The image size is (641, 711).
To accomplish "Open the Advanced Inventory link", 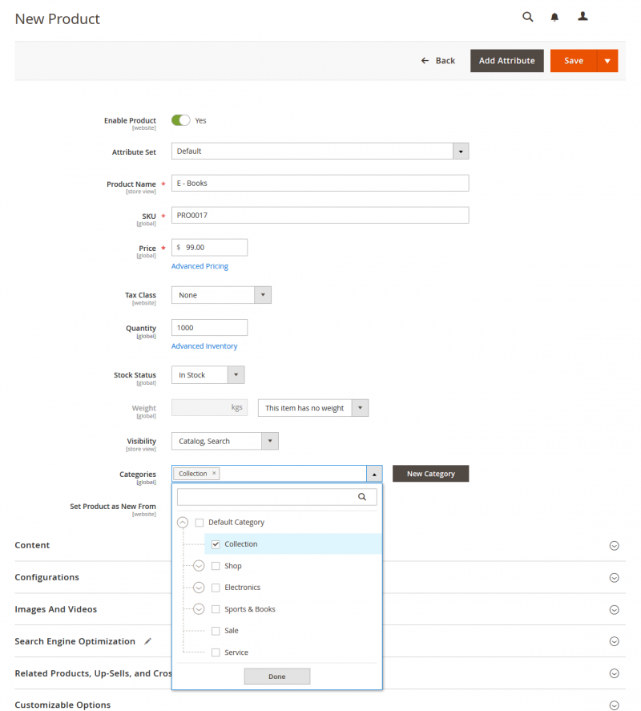I will pyautogui.click(x=204, y=346).
